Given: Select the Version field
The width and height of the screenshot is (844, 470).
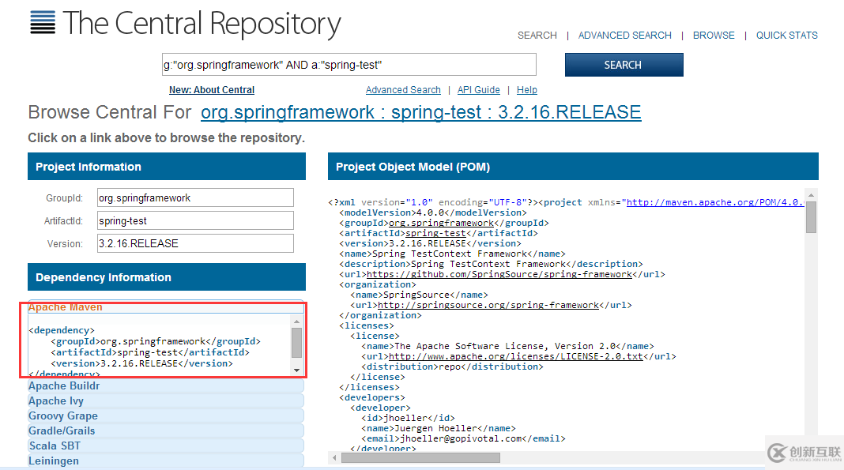Looking at the screenshot, I should [x=195, y=243].
